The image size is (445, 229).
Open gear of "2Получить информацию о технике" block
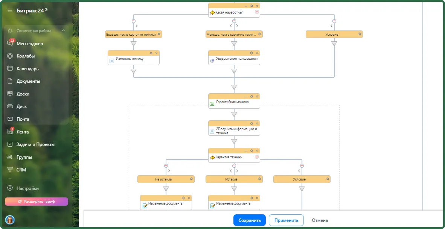pos(251,124)
